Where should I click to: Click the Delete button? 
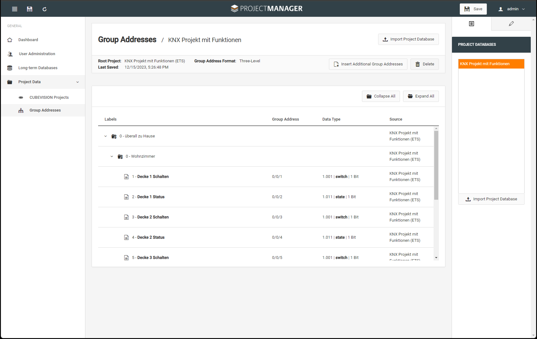pos(425,64)
